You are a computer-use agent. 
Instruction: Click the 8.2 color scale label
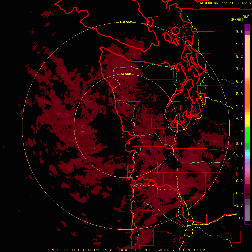pos(239,57)
